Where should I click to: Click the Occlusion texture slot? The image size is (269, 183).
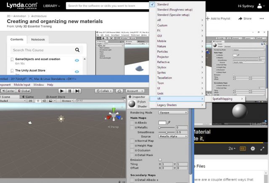pyautogui.click(x=132, y=150)
